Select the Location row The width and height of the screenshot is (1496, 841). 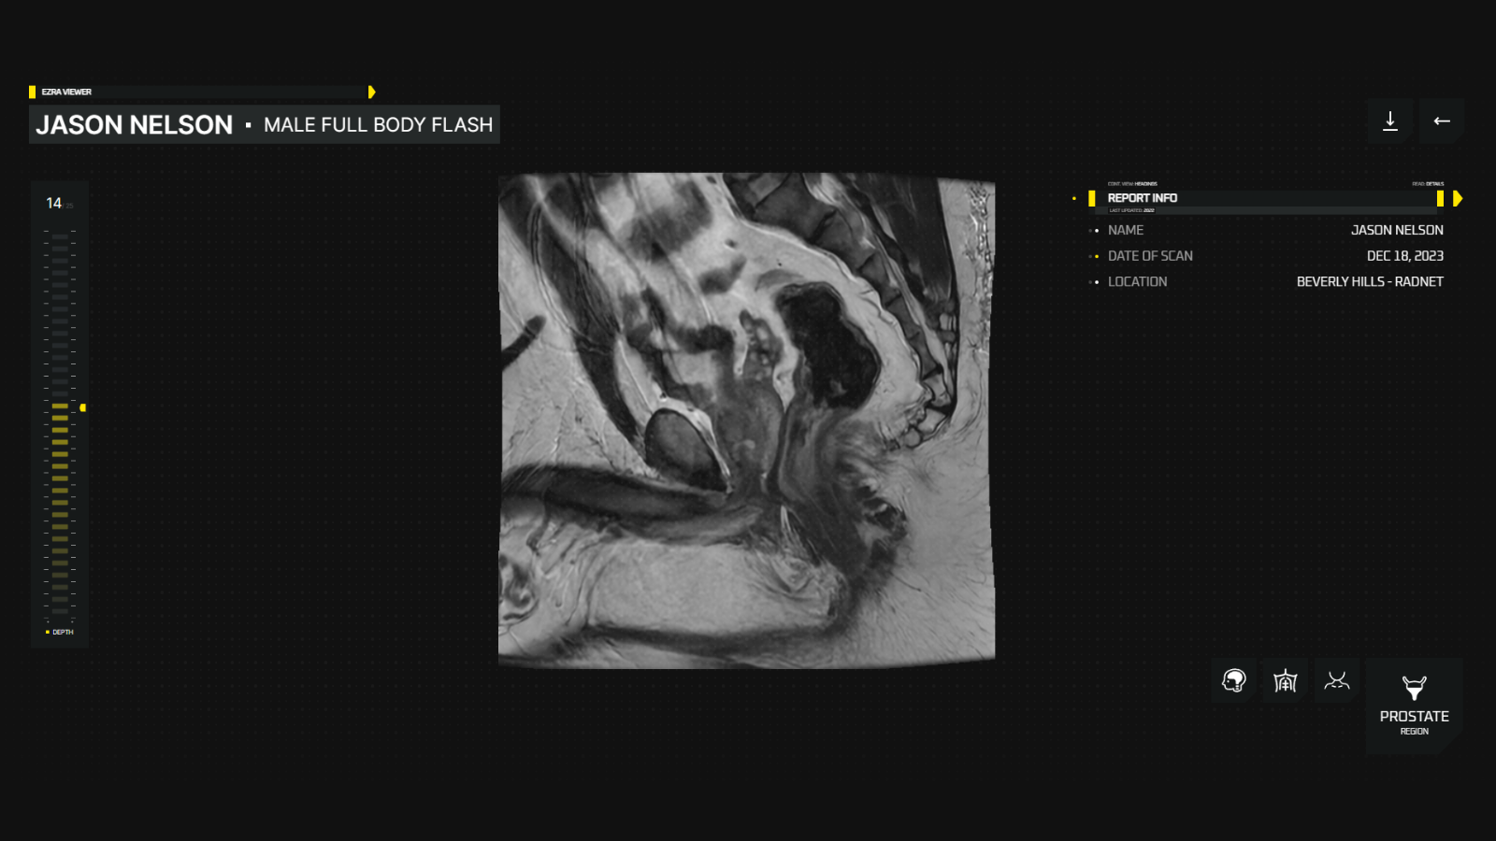click(1270, 281)
